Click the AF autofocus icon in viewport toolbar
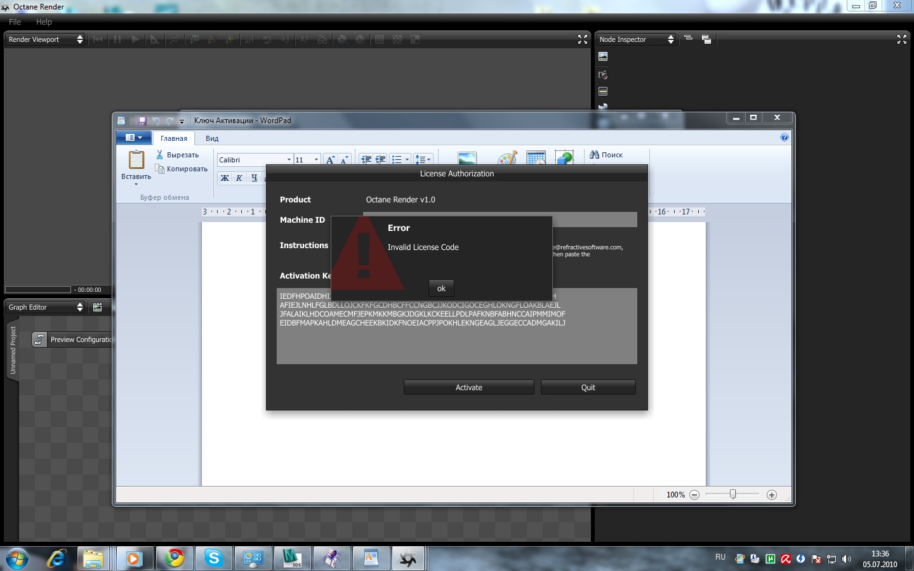The width and height of the screenshot is (914, 571). tap(305, 39)
